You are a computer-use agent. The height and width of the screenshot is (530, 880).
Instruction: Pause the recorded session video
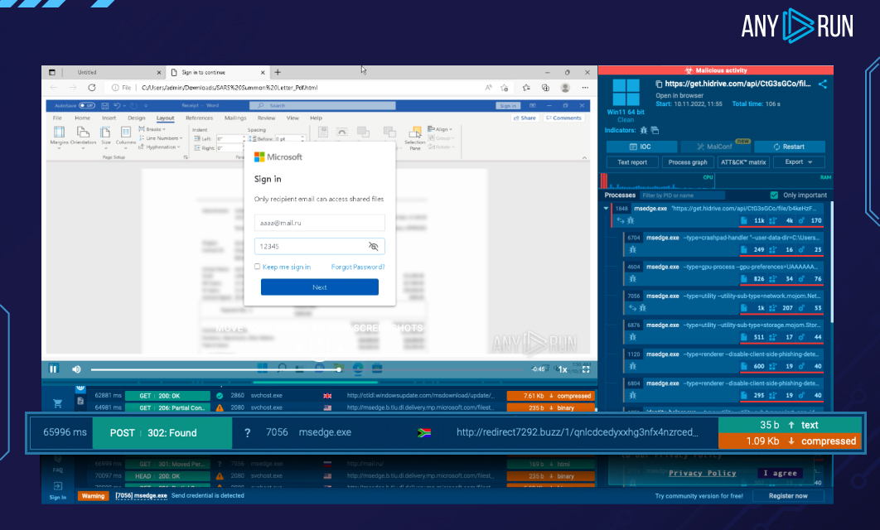pos(53,369)
